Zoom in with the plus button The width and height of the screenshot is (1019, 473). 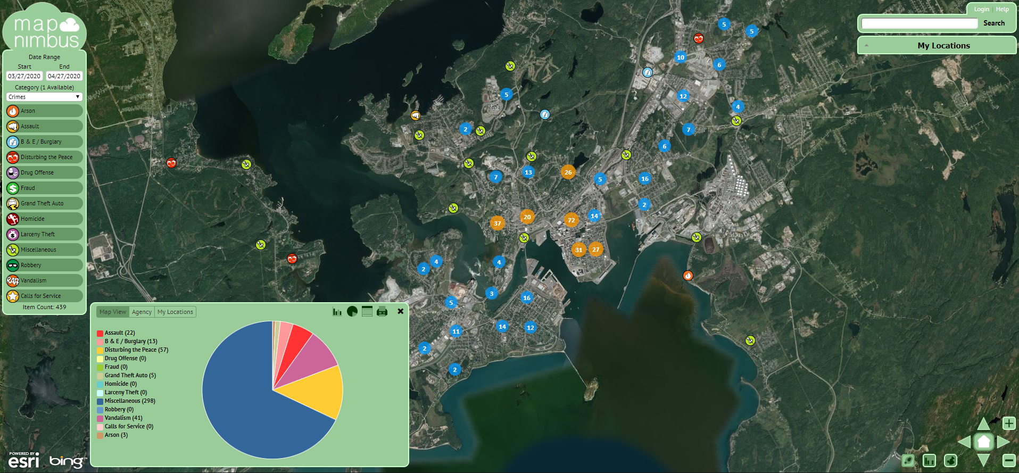point(1008,424)
